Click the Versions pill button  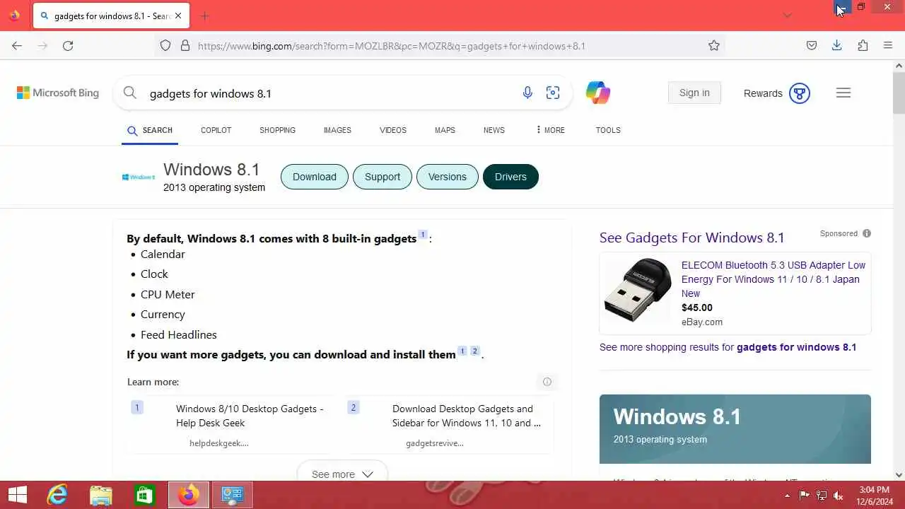(448, 177)
